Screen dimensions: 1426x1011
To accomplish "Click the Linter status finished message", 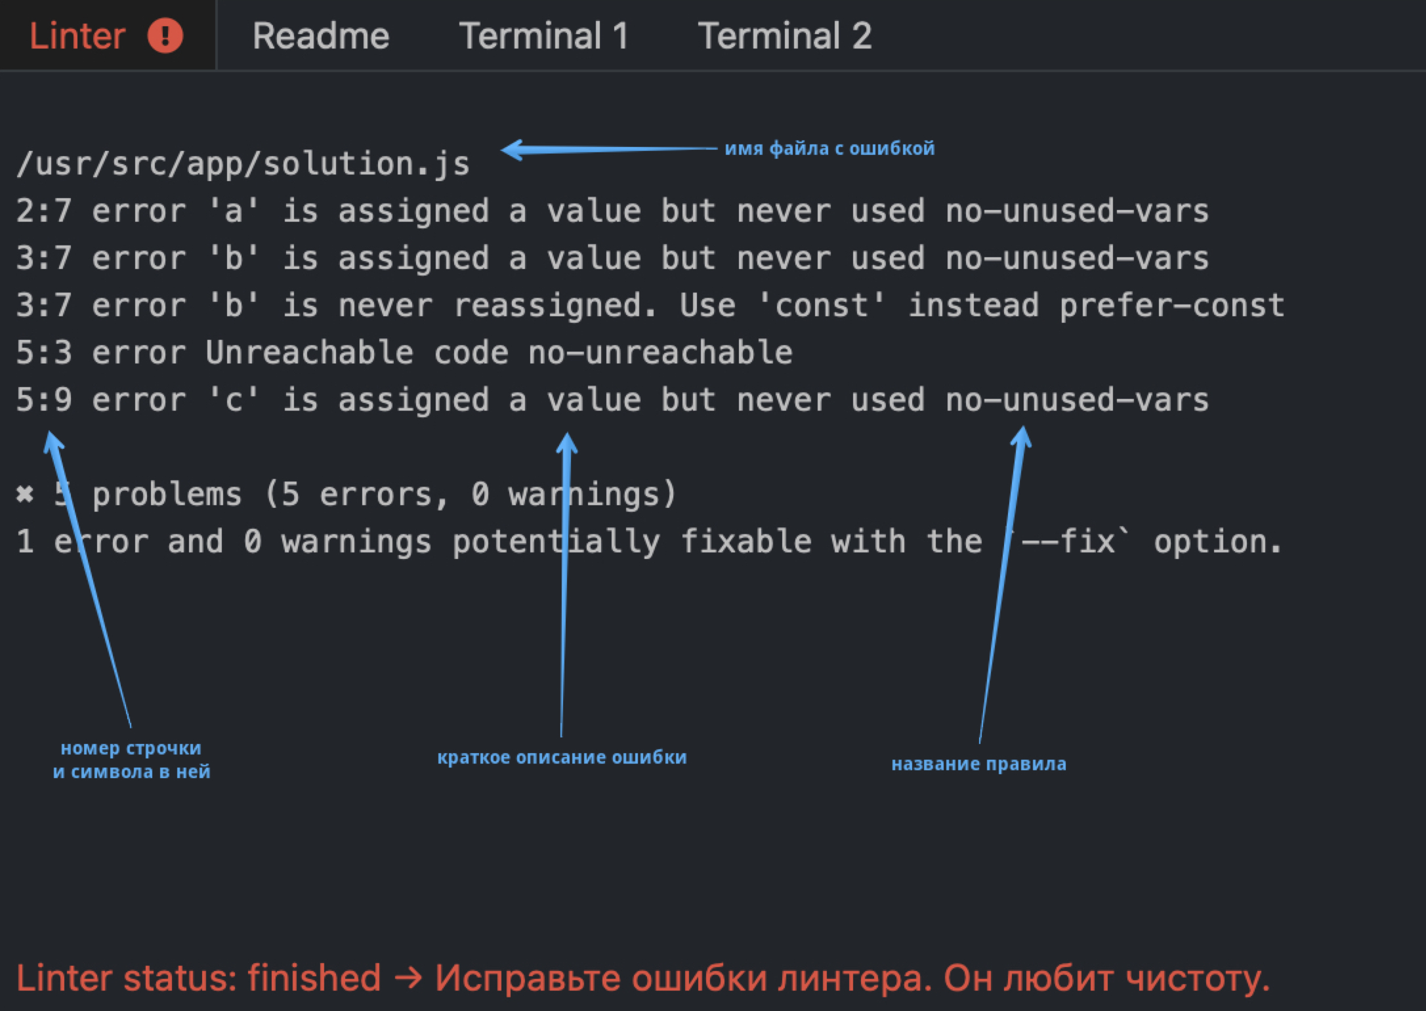I will point(643,978).
